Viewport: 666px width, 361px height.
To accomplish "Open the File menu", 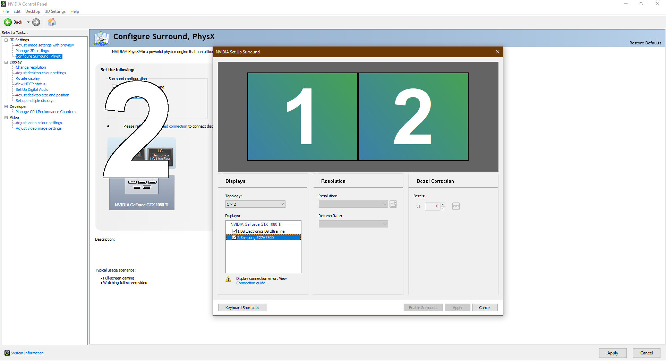I will tap(6, 11).
